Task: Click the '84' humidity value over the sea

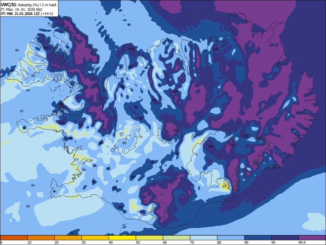Action: [33, 186]
